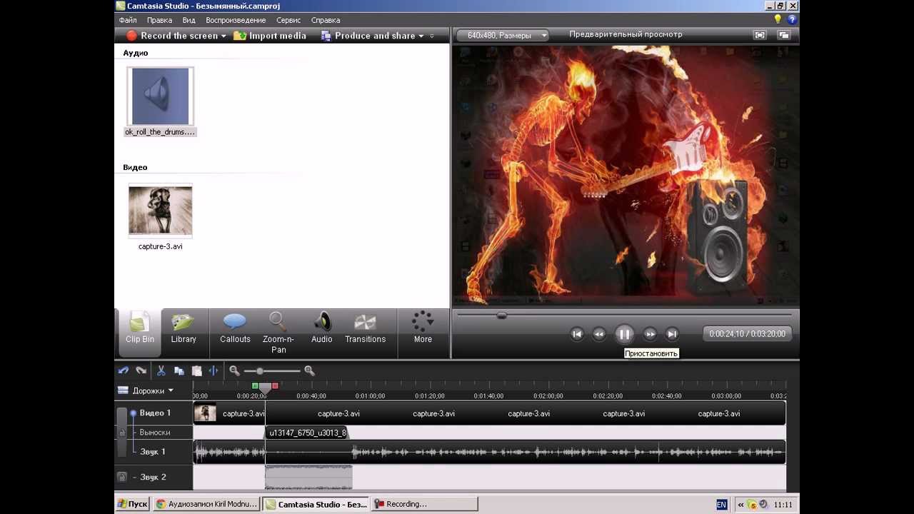Screen dimensions: 914x514
Task: Cut selection with scissors icon
Action: pyautogui.click(x=161, y=371)
